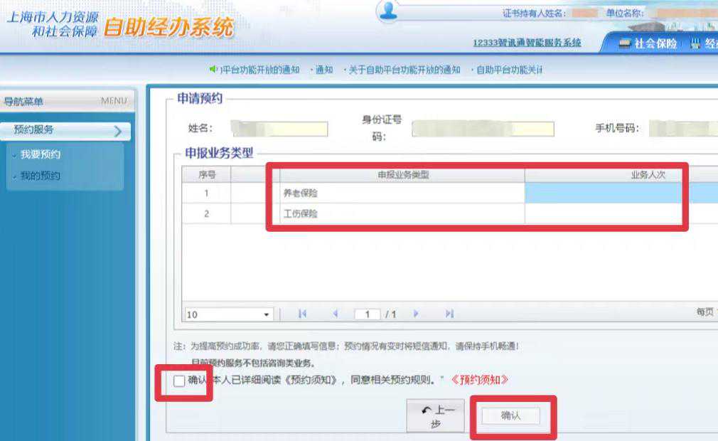Click the 确认 button
The width and height of the screenshot is (718, 441).
coord(510,416)
